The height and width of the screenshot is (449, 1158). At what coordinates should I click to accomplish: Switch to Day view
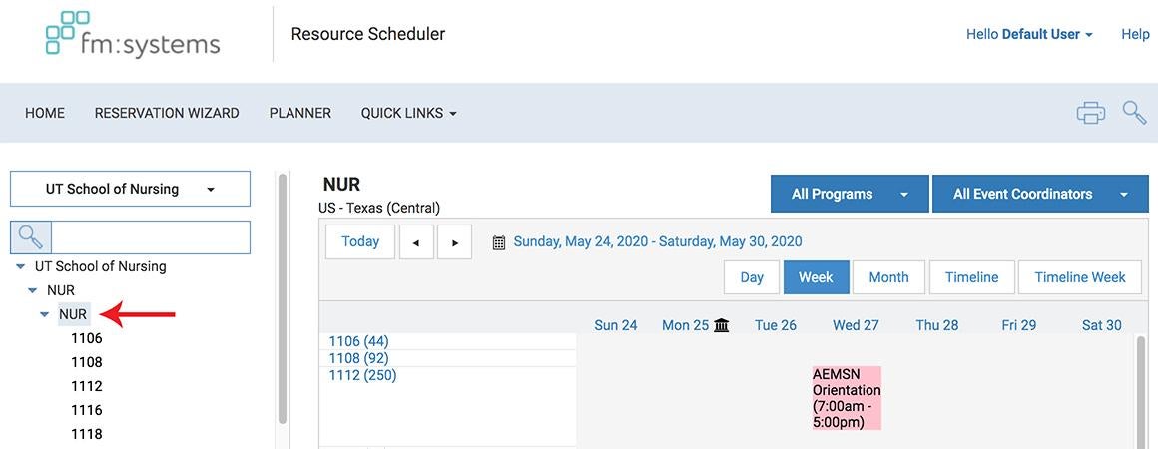pyautogui.click(x=752, y=277)
